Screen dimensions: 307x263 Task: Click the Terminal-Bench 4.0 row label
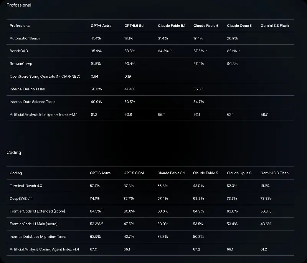point(26,186)
